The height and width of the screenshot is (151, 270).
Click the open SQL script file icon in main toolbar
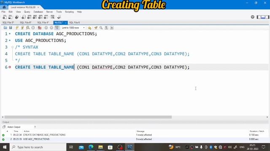10,17
